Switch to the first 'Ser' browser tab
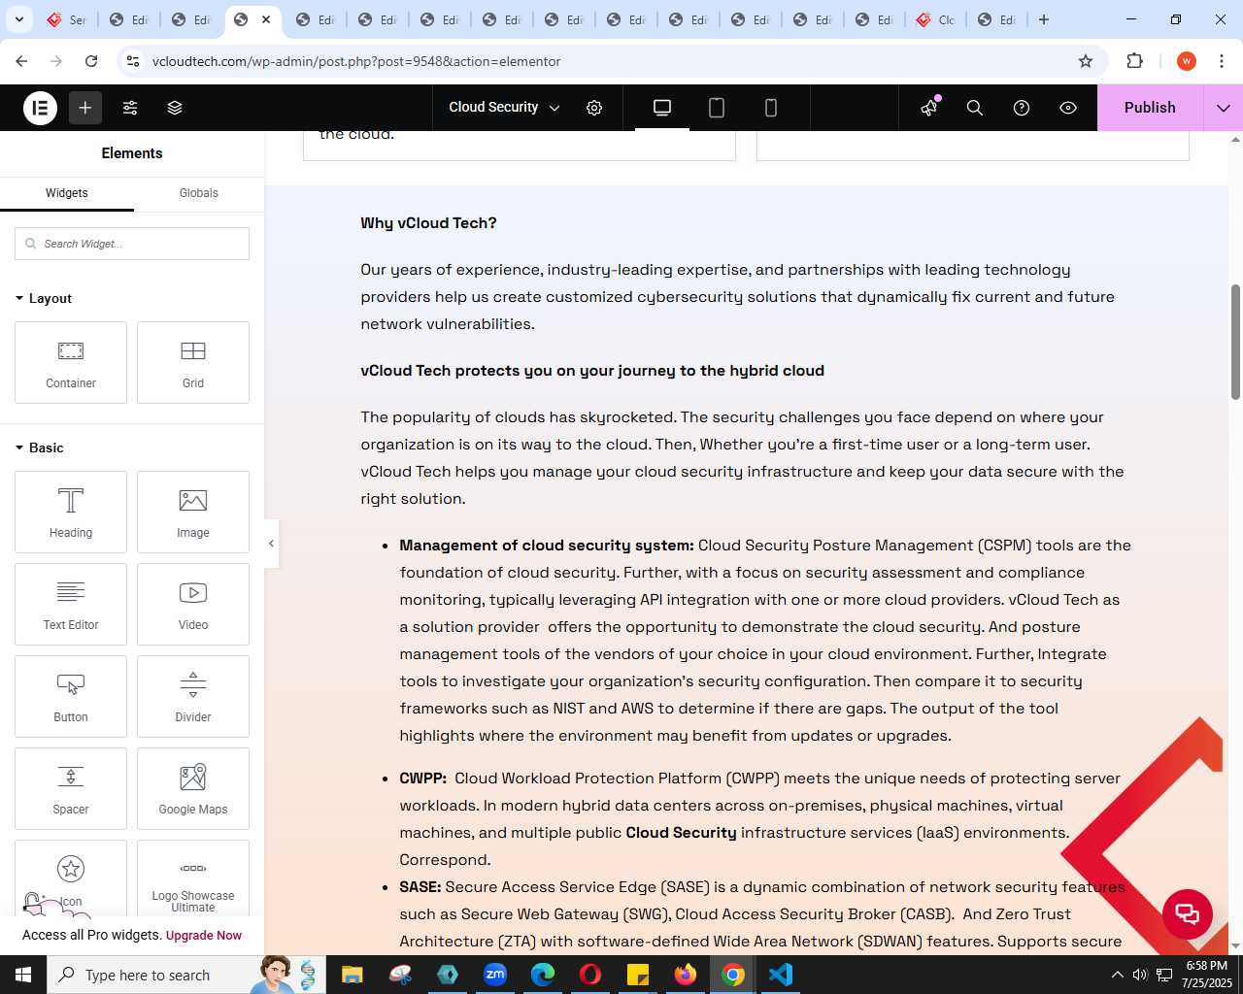The width and height of the screenshot is (1243, 994). click(x=67, y=19)
